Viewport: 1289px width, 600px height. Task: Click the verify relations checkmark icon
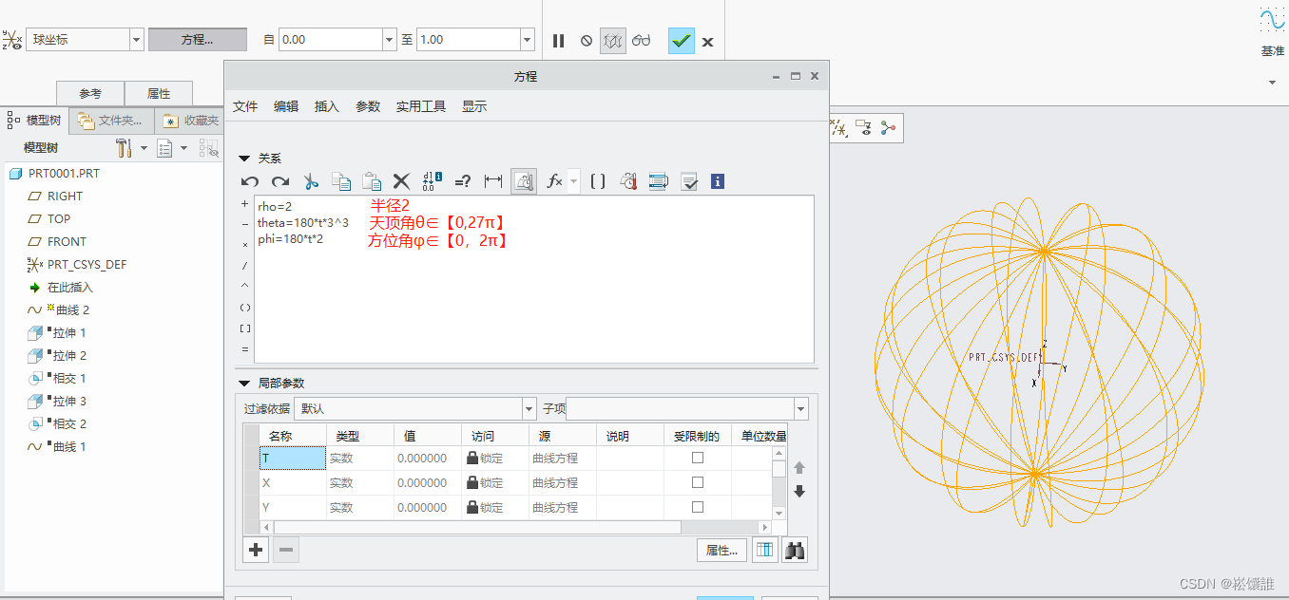click(x=690, y=181)
